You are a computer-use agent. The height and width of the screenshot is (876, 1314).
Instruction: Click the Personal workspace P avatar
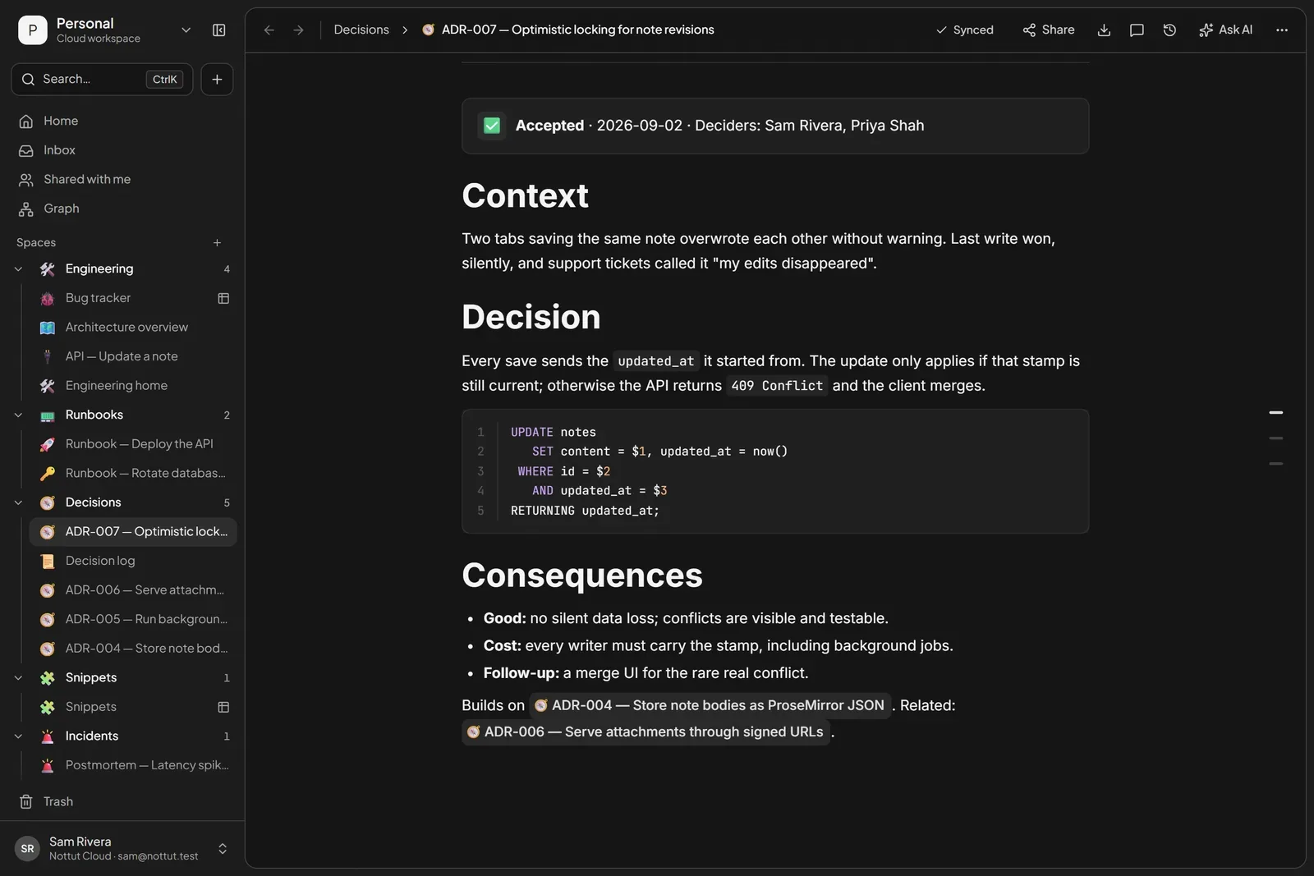pyautogui.click(x=33, y=30)
